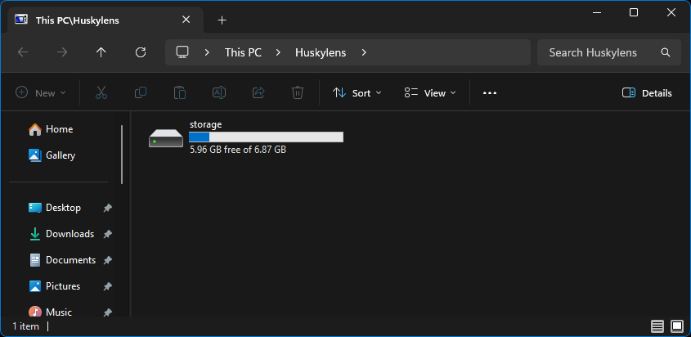Switch to large thumbnails view layout
This screenshot has width=691, height=337.
pyautogui.click(x=677, y=326)
